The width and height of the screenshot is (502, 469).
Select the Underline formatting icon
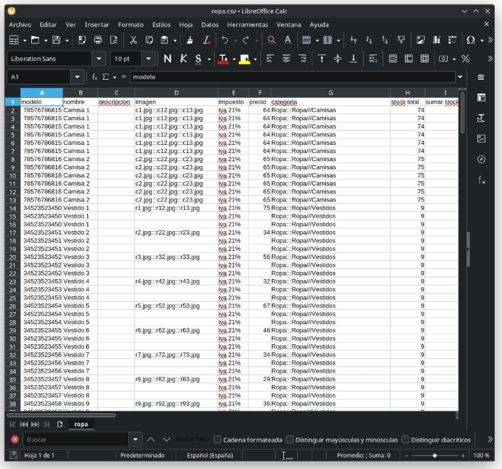pos(197,58)
